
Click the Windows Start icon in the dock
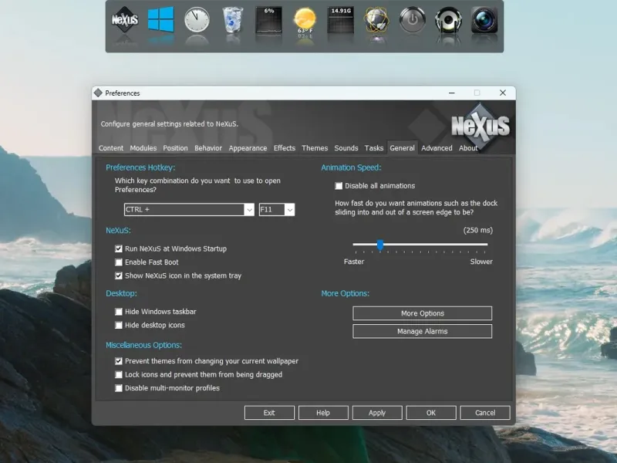coord(160,19)
